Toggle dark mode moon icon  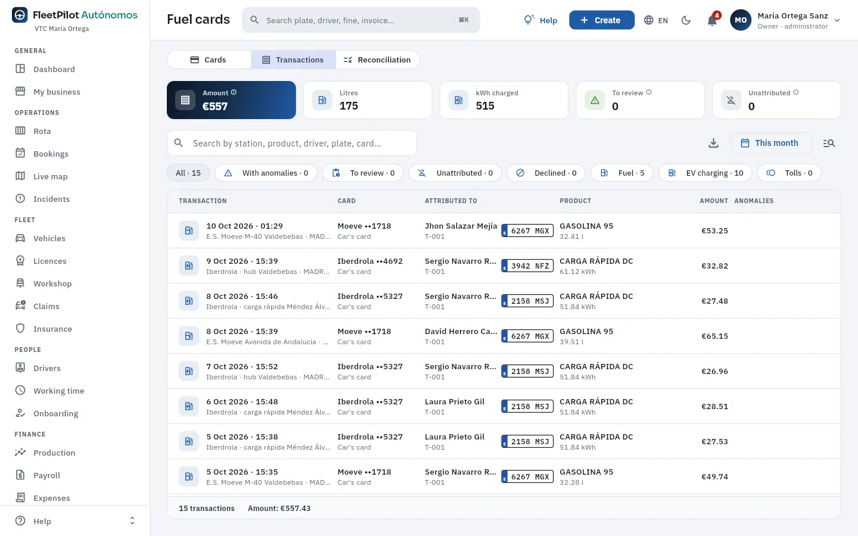[686, 20]
